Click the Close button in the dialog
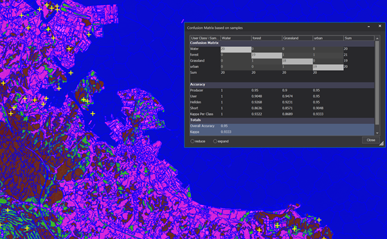Screen dimensions: 387x239 [x=371, y=140]
